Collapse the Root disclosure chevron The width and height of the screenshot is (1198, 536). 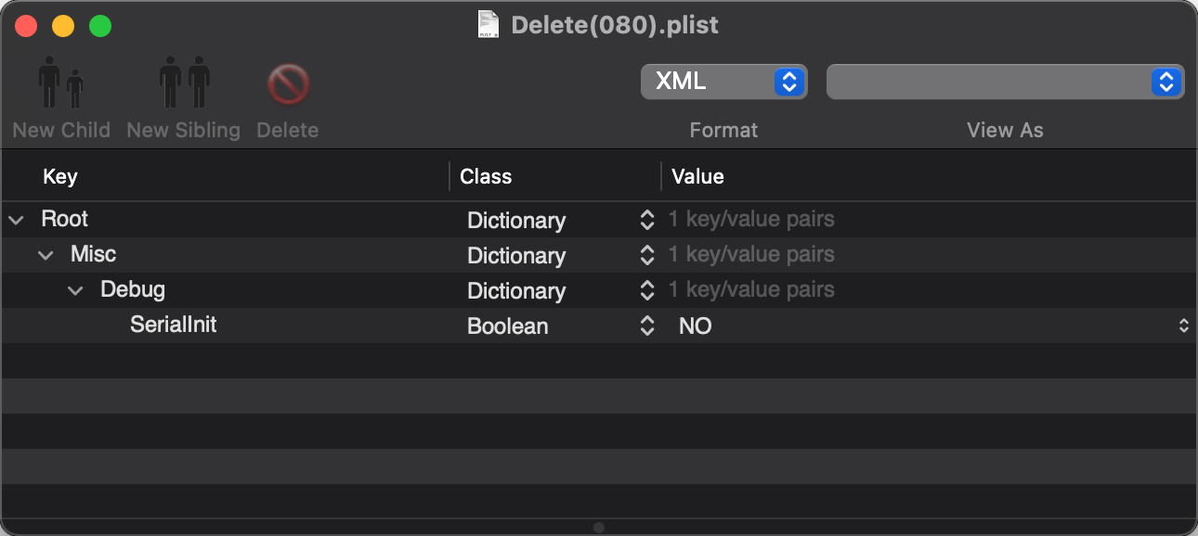click(x=16, y=221)
